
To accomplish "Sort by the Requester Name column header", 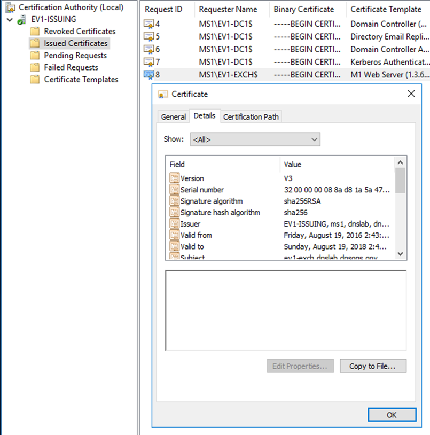I will point(228,10).
